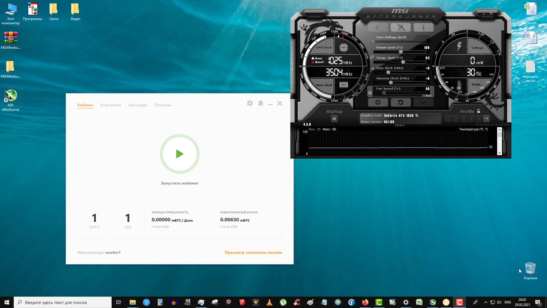This screenshot has width=547, height=308.
Task: Open VLC from the taskbar
Action: (269, 302)
